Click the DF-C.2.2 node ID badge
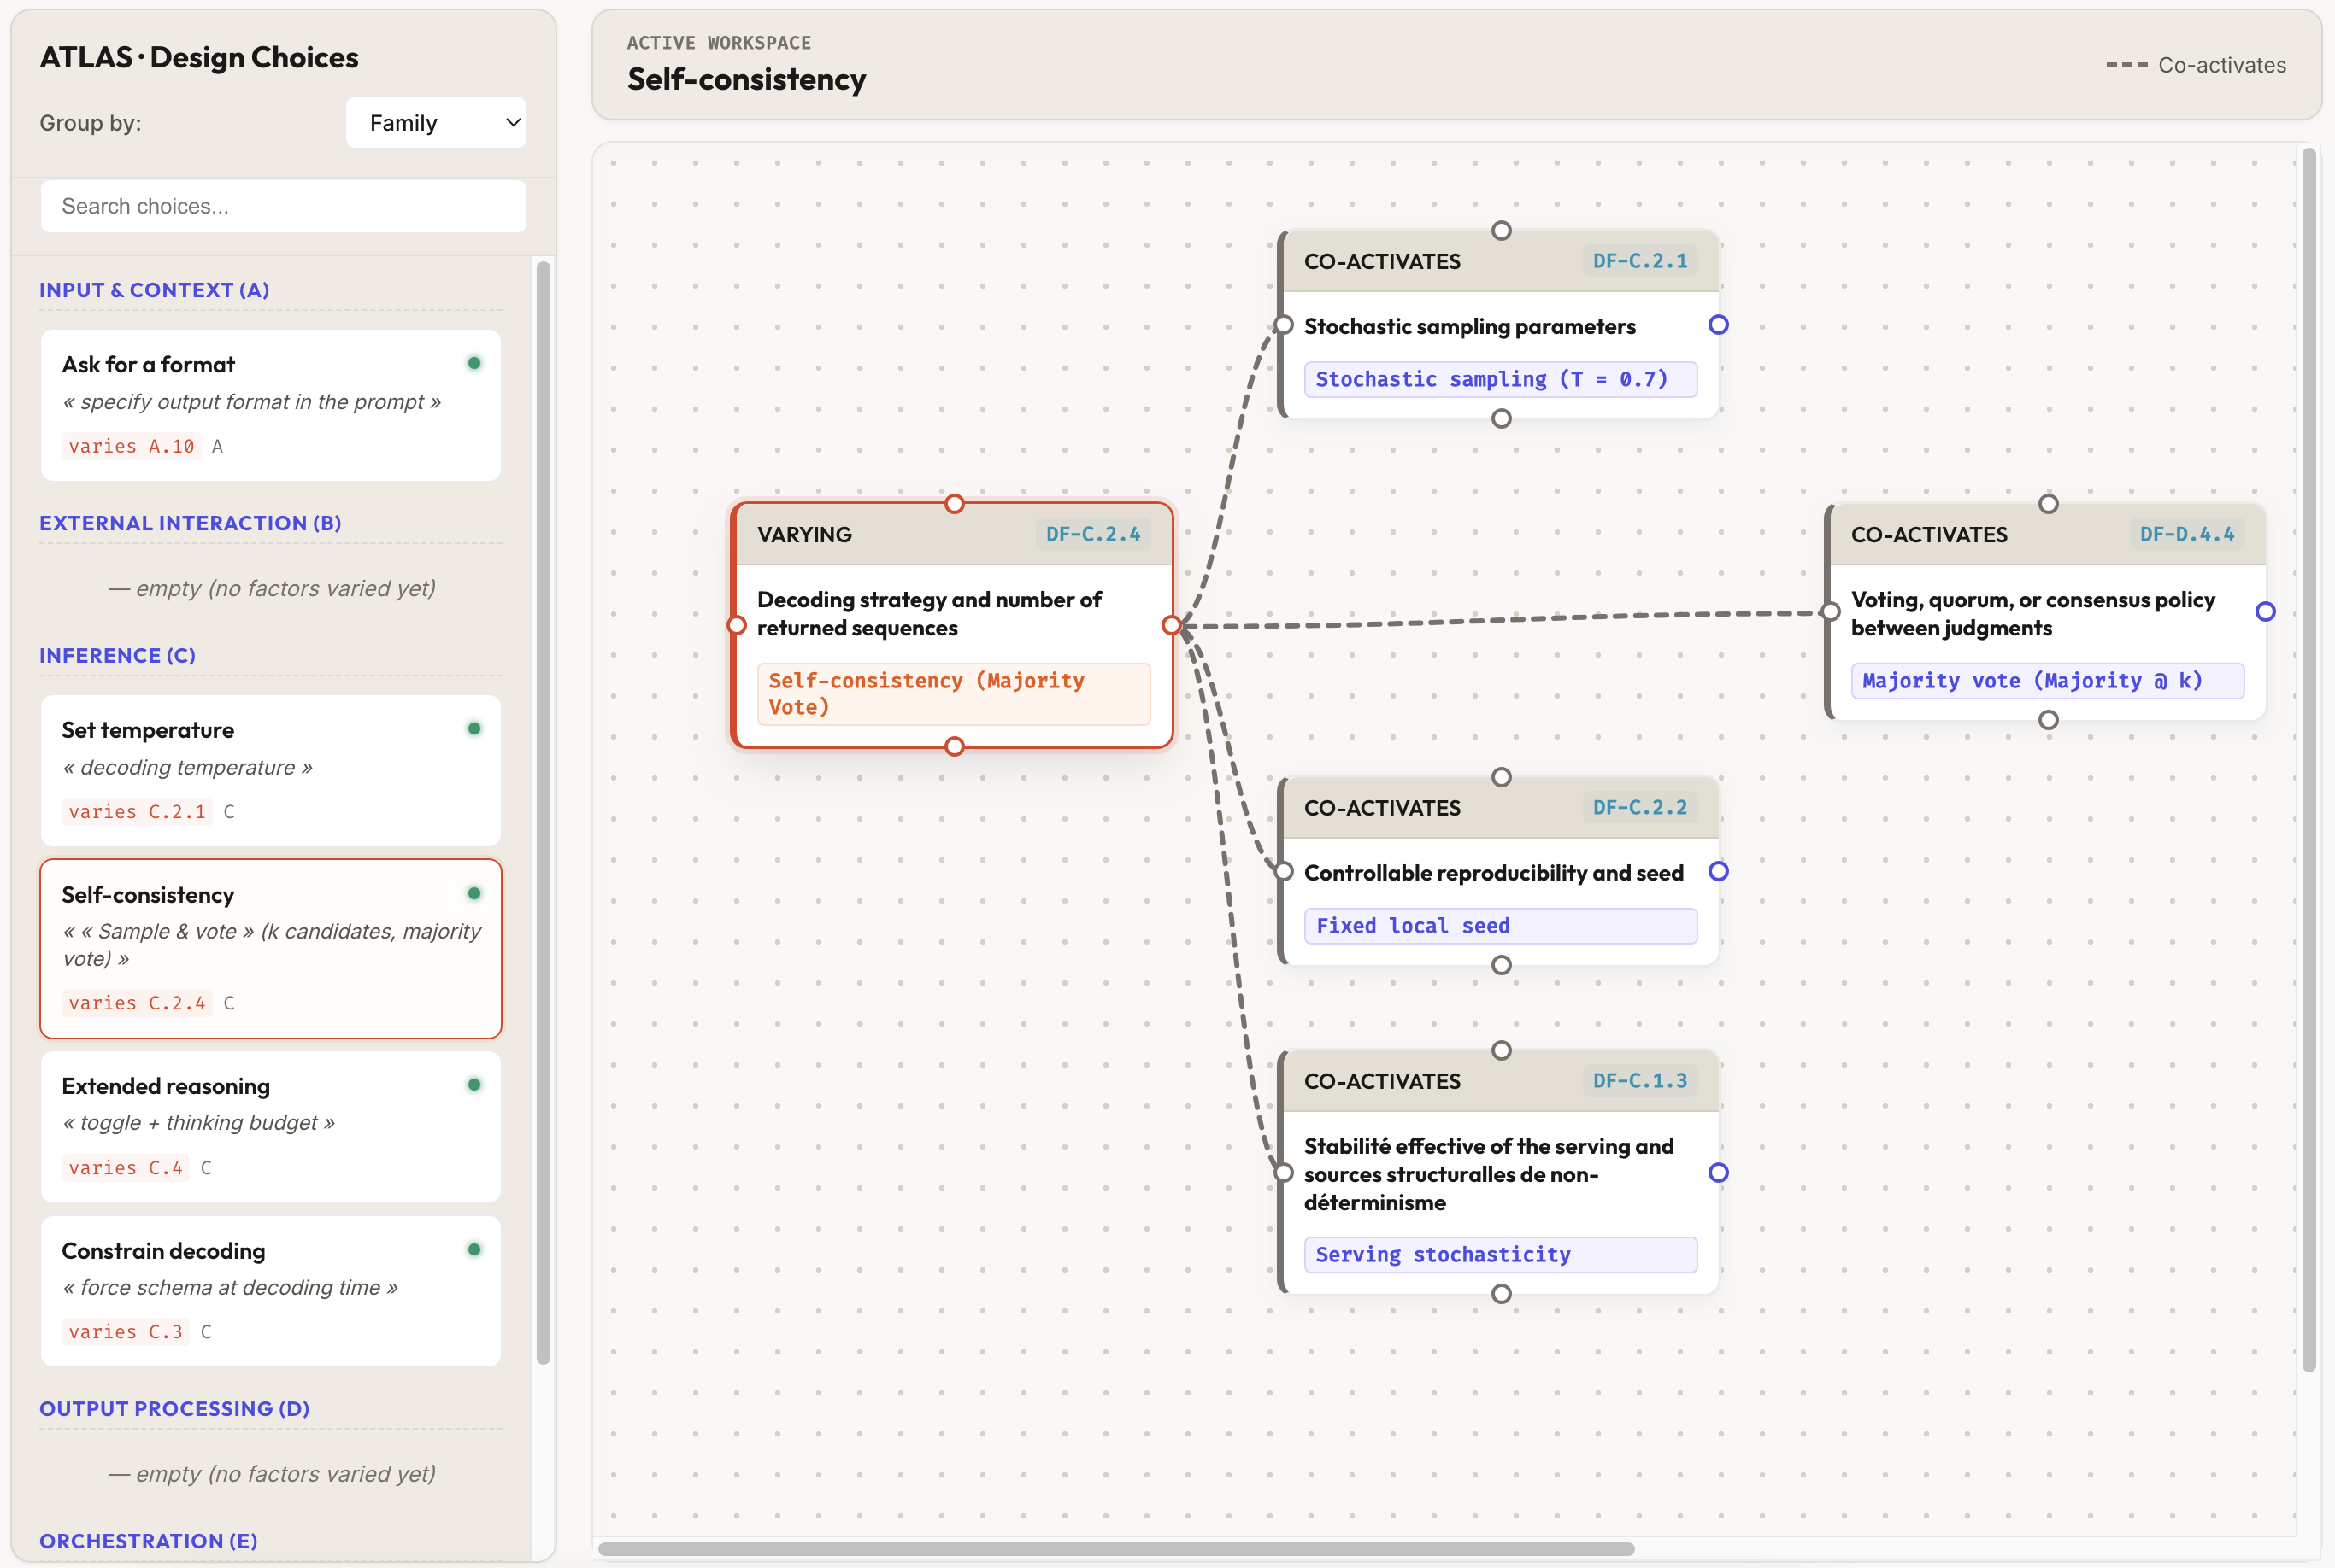This screenshot has height=1568, width=2335. pos(1640,807)
